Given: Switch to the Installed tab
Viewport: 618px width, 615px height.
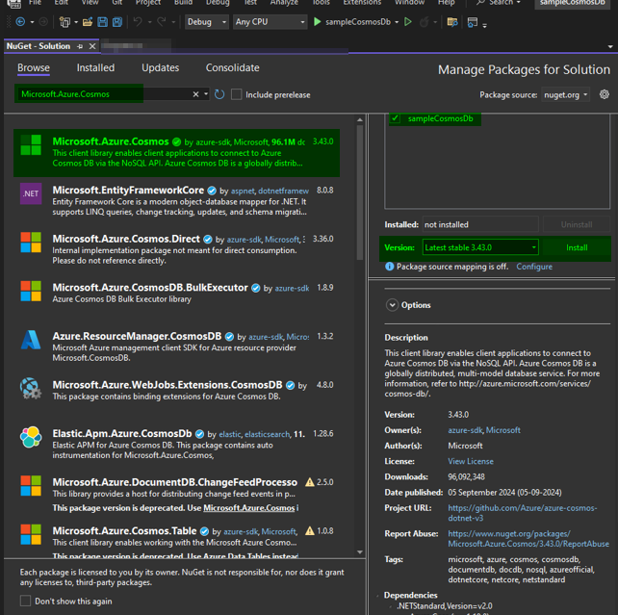Looking at the screenshot, I should [x=95, y=67].
